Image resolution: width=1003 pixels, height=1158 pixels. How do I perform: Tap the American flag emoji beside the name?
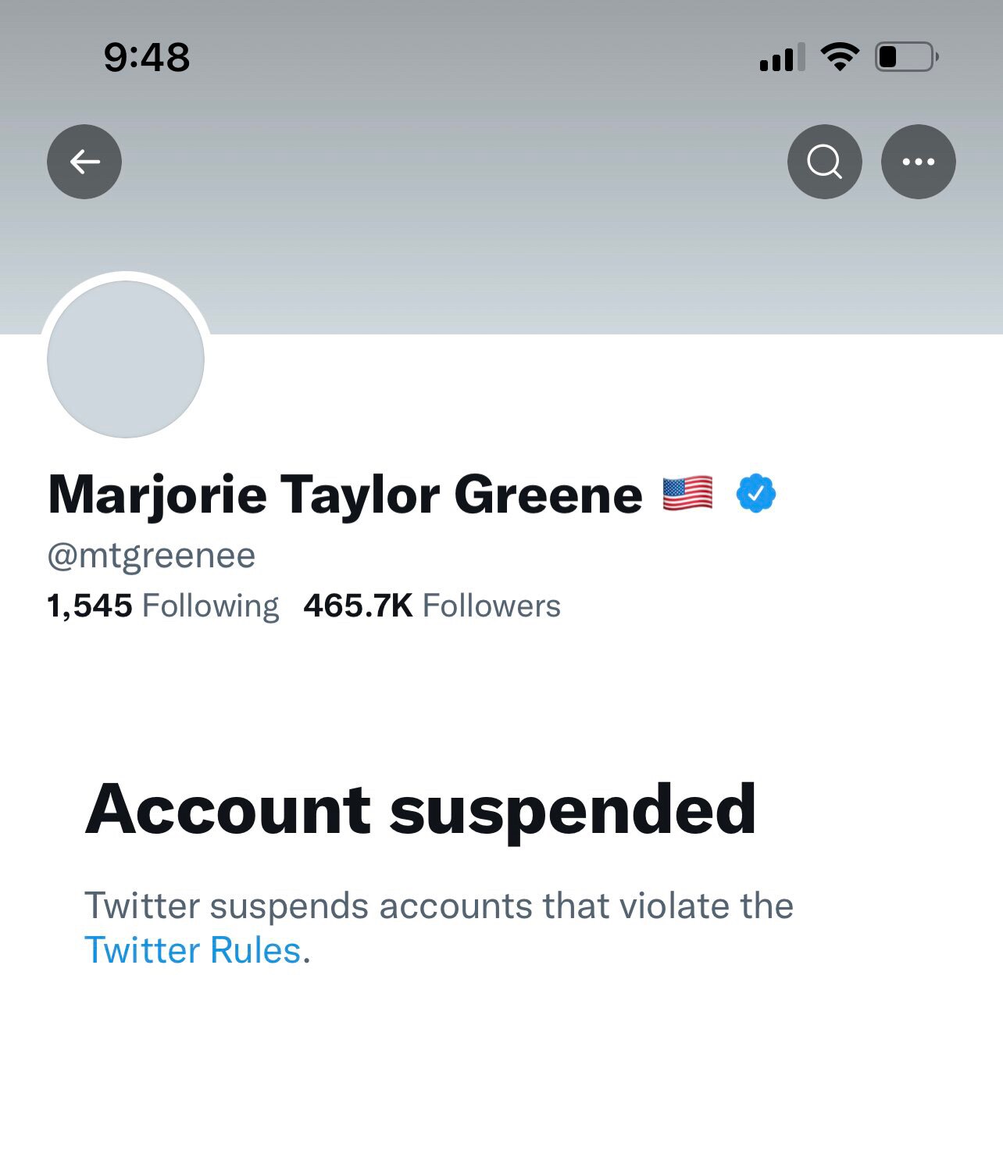click(x=687, y=494)
